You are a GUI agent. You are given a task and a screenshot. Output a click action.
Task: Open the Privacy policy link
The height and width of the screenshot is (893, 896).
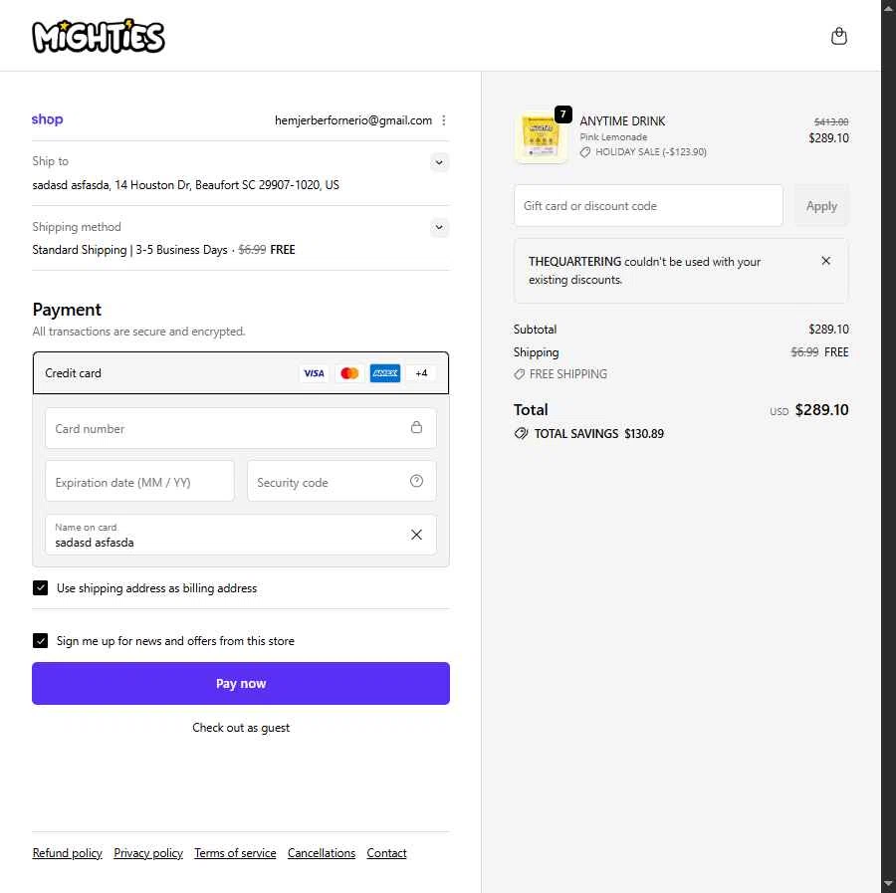(148, 853)
